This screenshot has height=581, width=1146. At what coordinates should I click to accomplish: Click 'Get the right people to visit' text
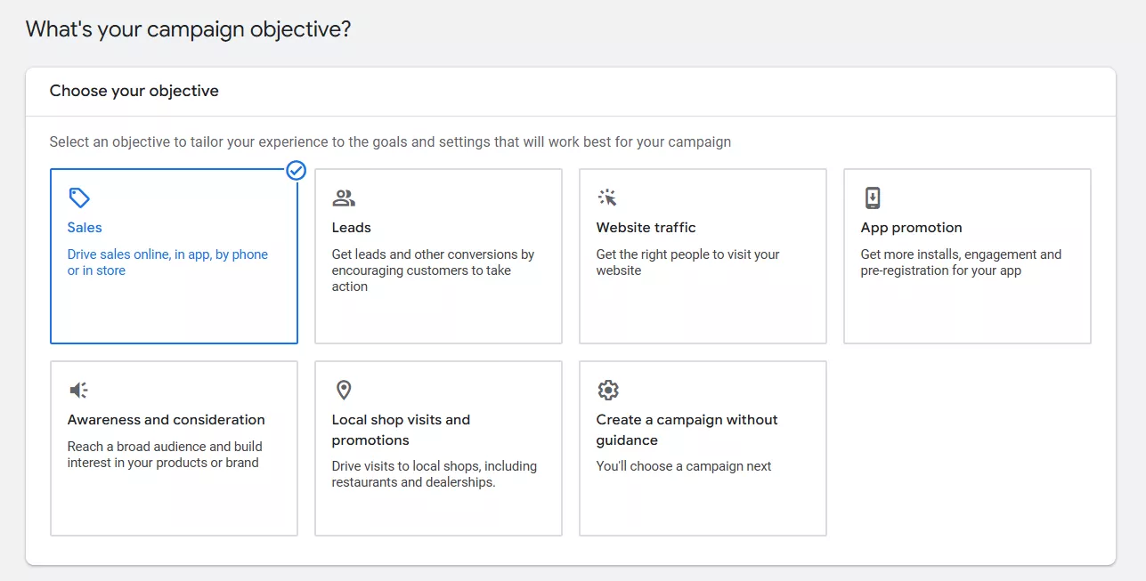pyautogui.click(x=687, y=262)
